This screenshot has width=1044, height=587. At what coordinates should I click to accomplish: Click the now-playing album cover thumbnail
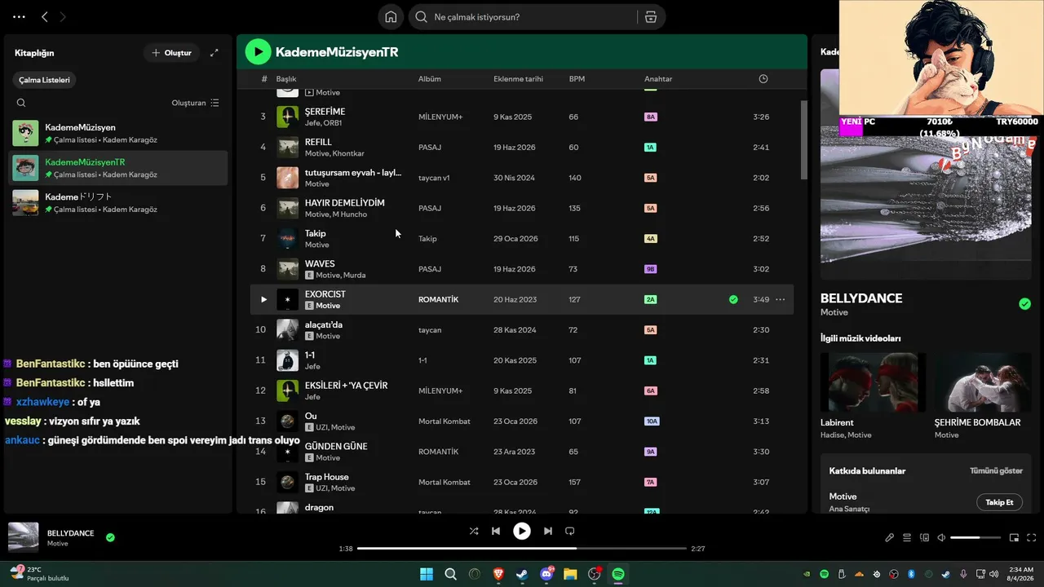pos(24,537)
